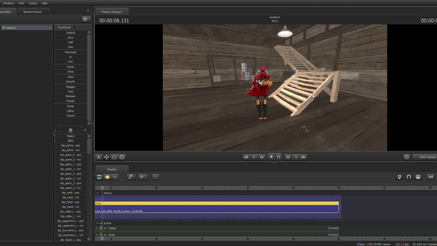The image size is (437, 246).
Task: Pause the viewport playback
Action: [x=279, y=157]
